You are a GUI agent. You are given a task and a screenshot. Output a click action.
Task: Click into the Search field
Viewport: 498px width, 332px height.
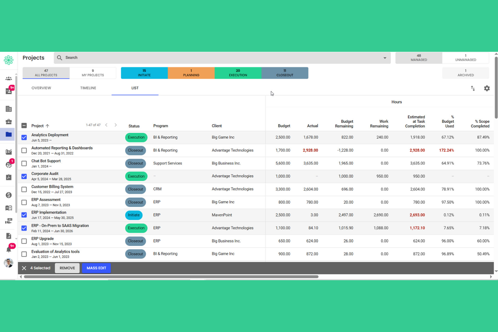tap(222, 58)
